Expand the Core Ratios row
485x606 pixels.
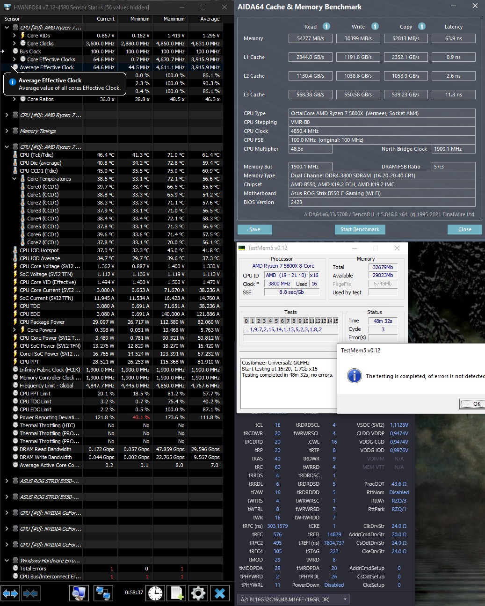pyautogui.click(x=14, y=99)
